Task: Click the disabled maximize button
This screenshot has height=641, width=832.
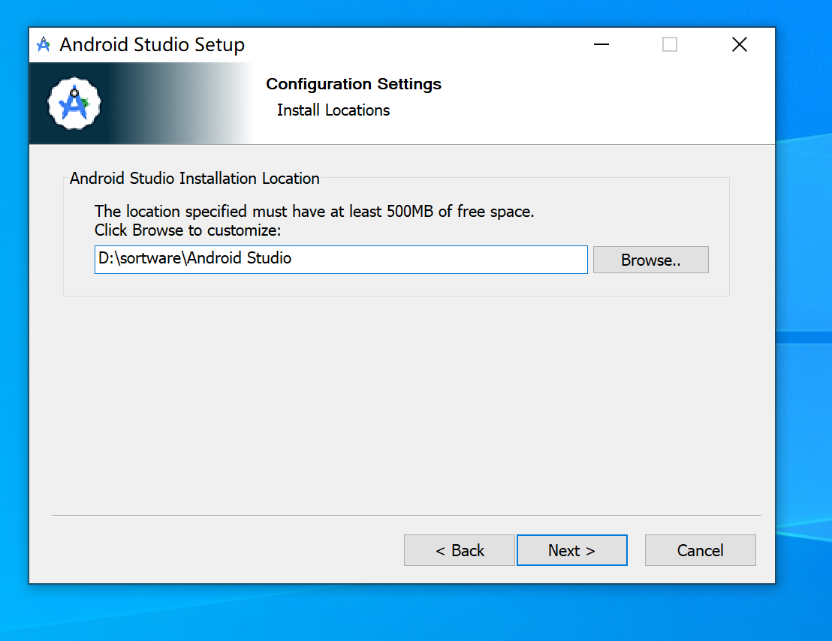Action: coord(670,44)
